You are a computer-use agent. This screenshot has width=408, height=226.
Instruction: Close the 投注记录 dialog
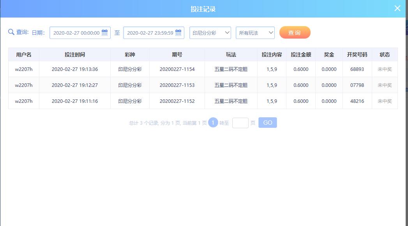(x=397, y=8)
